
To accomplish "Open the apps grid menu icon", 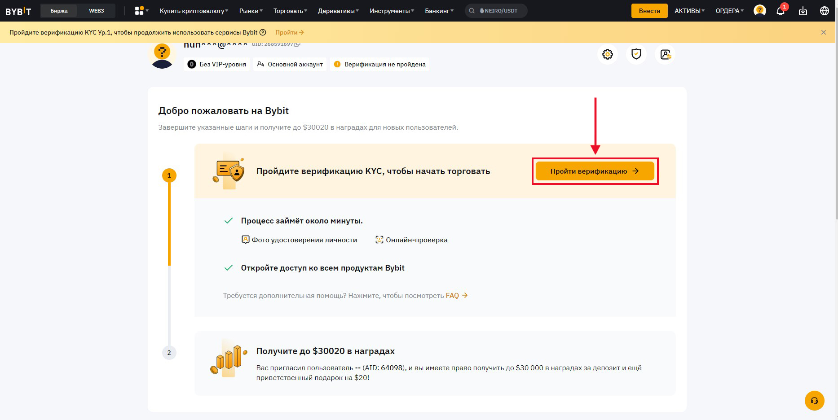I will point(141,11).
